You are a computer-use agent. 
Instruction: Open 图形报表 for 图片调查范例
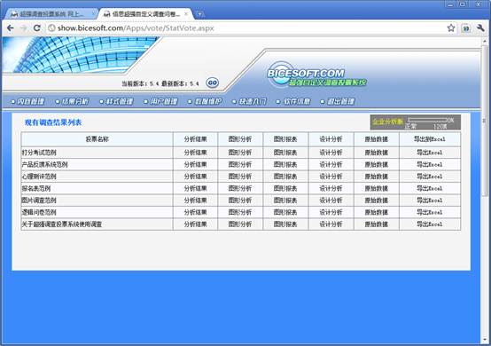[285, 201]
